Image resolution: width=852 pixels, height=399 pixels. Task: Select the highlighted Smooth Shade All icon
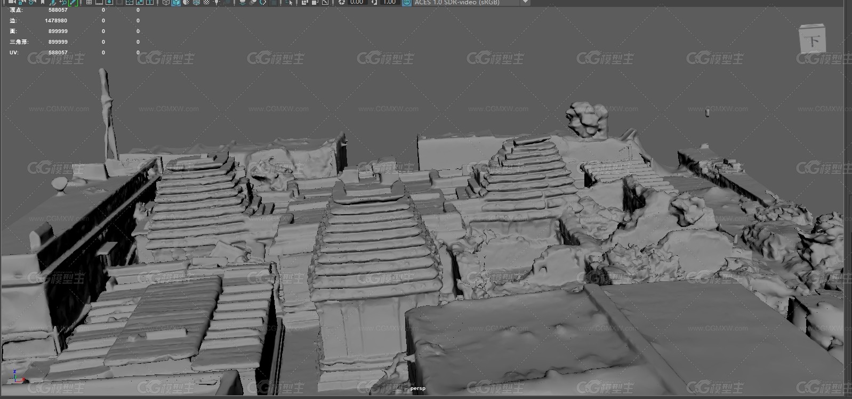click(176, 3)
